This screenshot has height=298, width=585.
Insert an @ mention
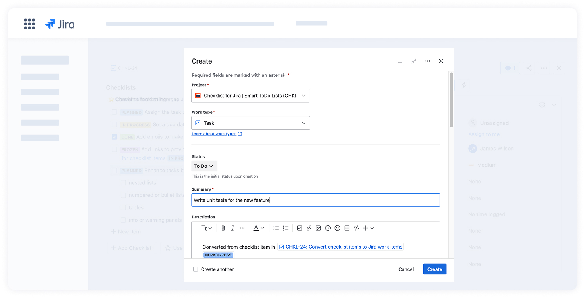click(328, 228)
